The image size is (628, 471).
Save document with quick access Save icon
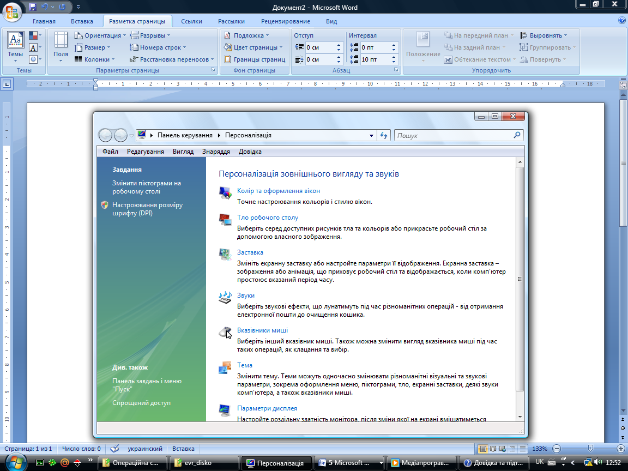click(33, 7)
